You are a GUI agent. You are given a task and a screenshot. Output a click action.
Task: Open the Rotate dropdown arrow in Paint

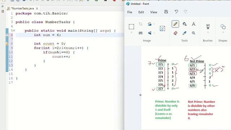[x=154, y=24]
